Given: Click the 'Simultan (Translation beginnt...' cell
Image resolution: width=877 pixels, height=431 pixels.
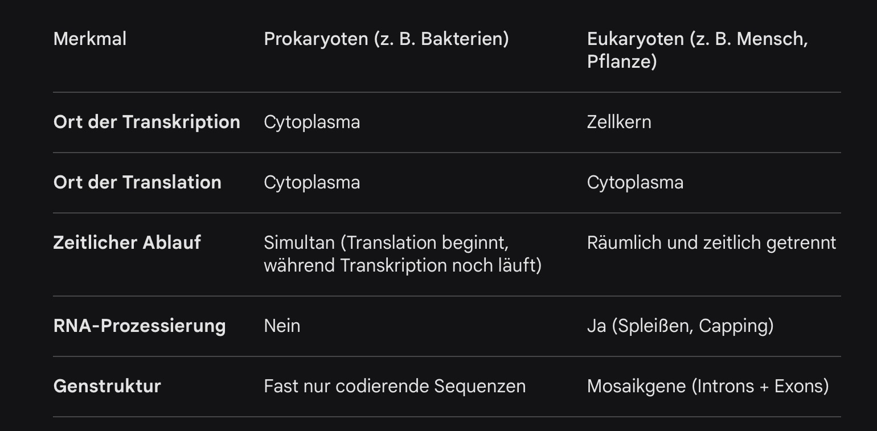Looking at the screenshot, I should (402, 254).
